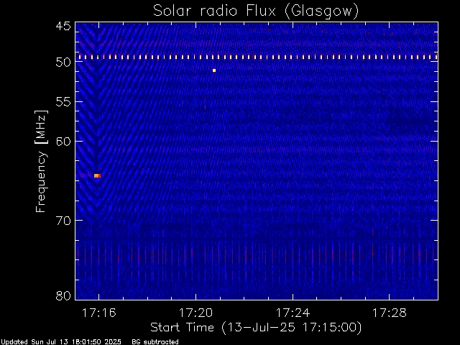Click the 17:24 time tick label
The image size is (460, 345).
pyautogui.click(x=293, y=313)
